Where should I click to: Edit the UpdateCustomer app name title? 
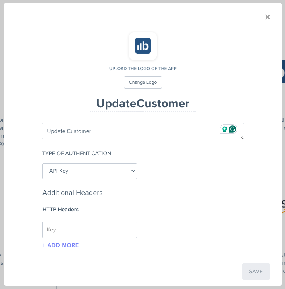[143, 103]
